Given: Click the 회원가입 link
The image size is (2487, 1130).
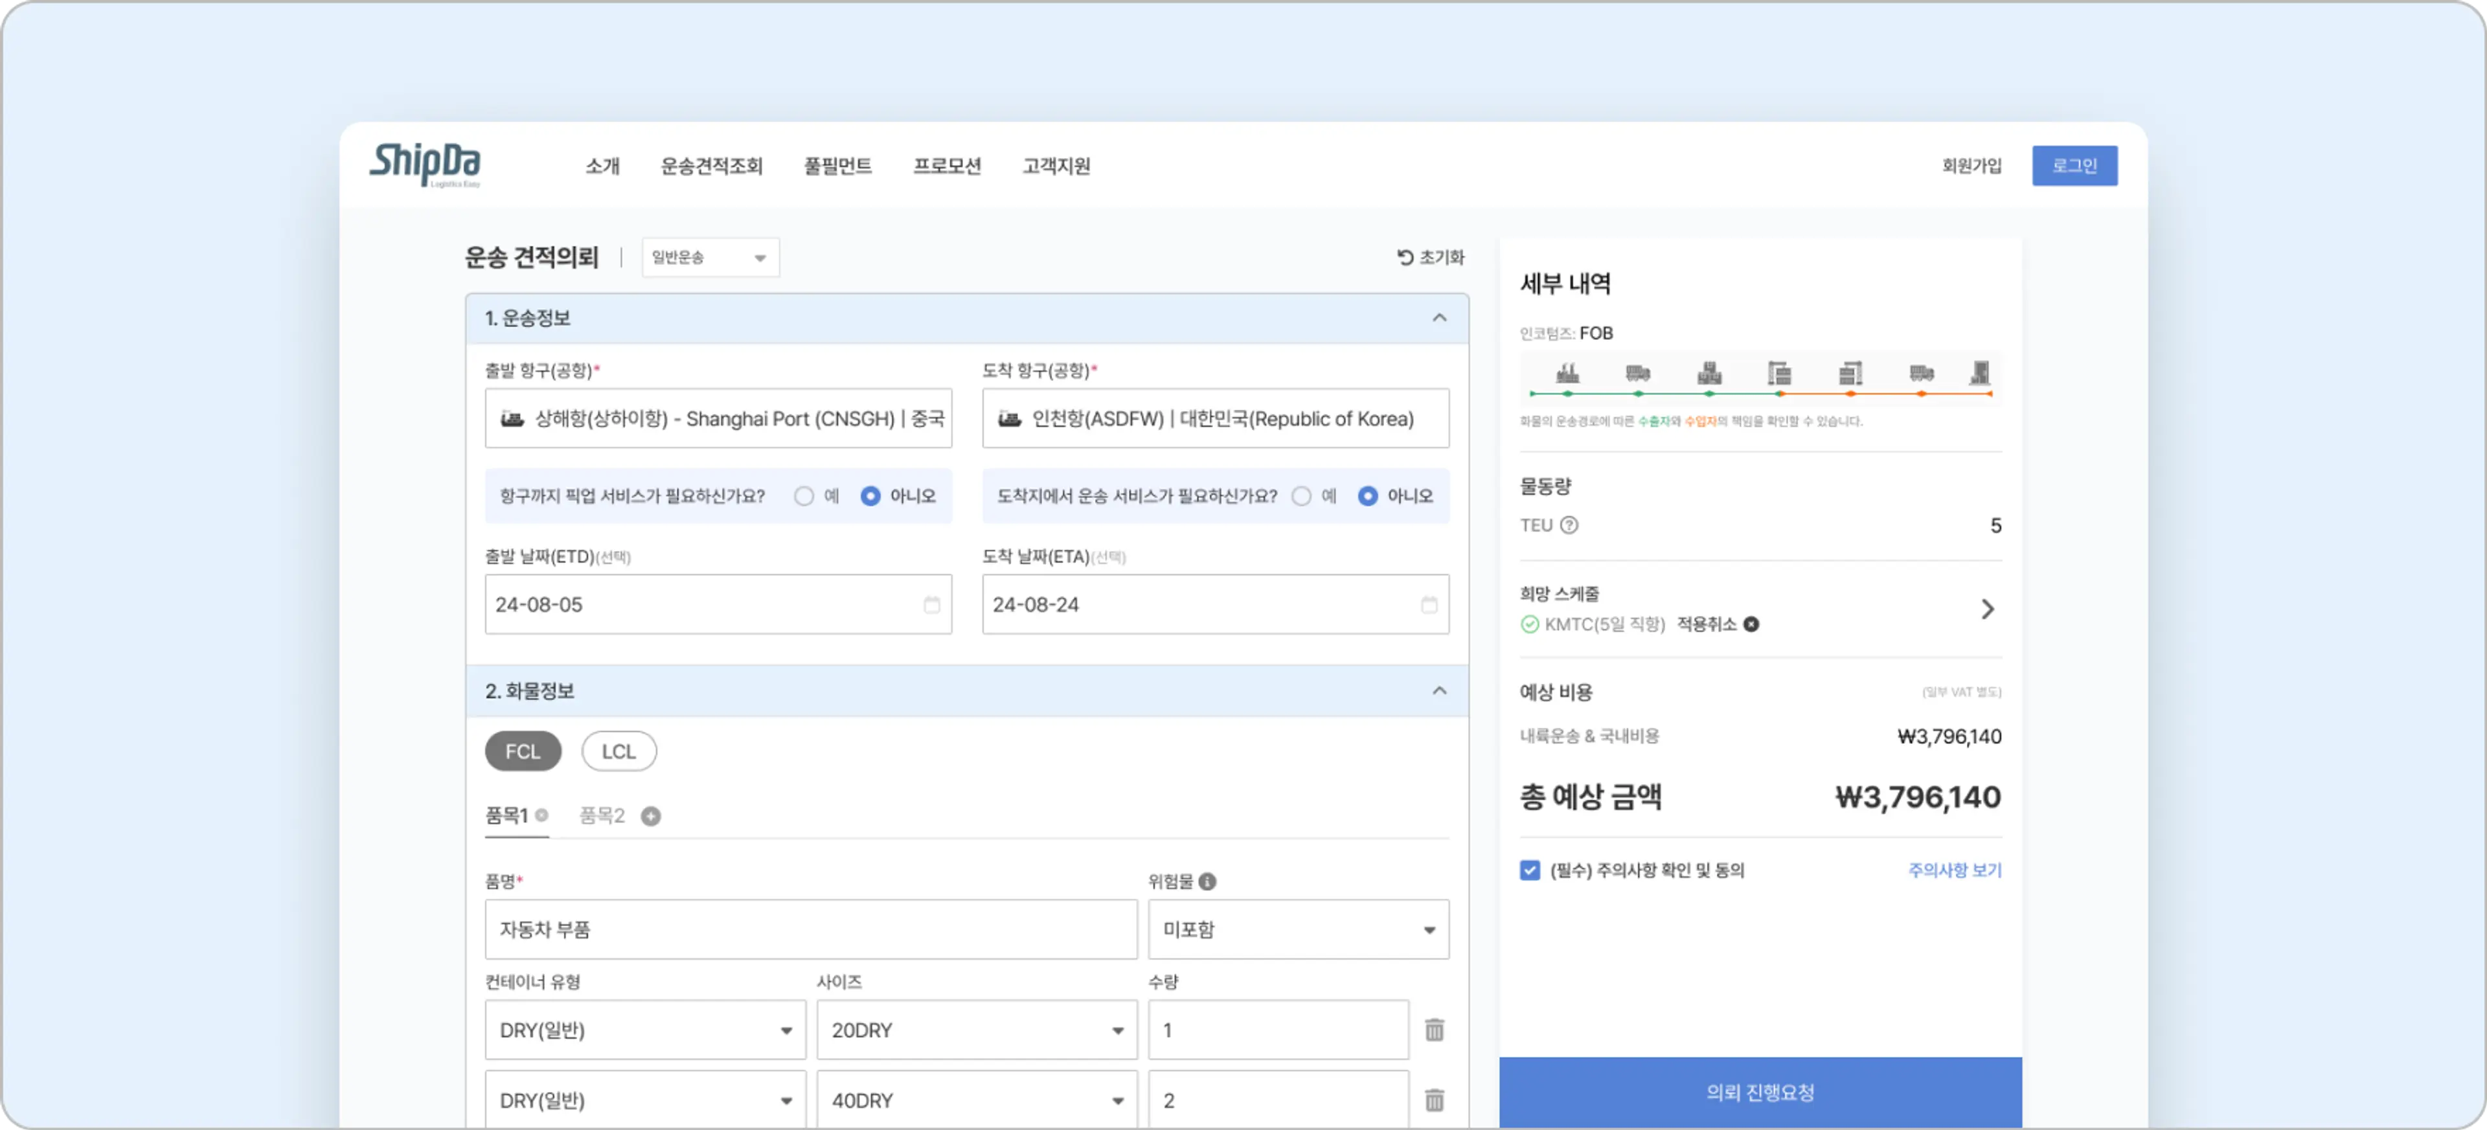Looking at the screenshot, I should [1971, 166].
